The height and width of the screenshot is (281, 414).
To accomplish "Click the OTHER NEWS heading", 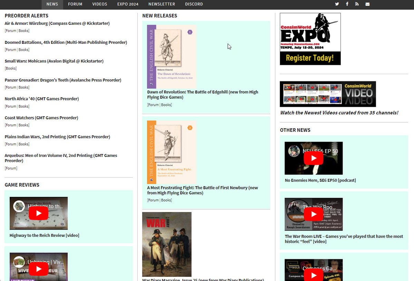I will pos(295,130).
